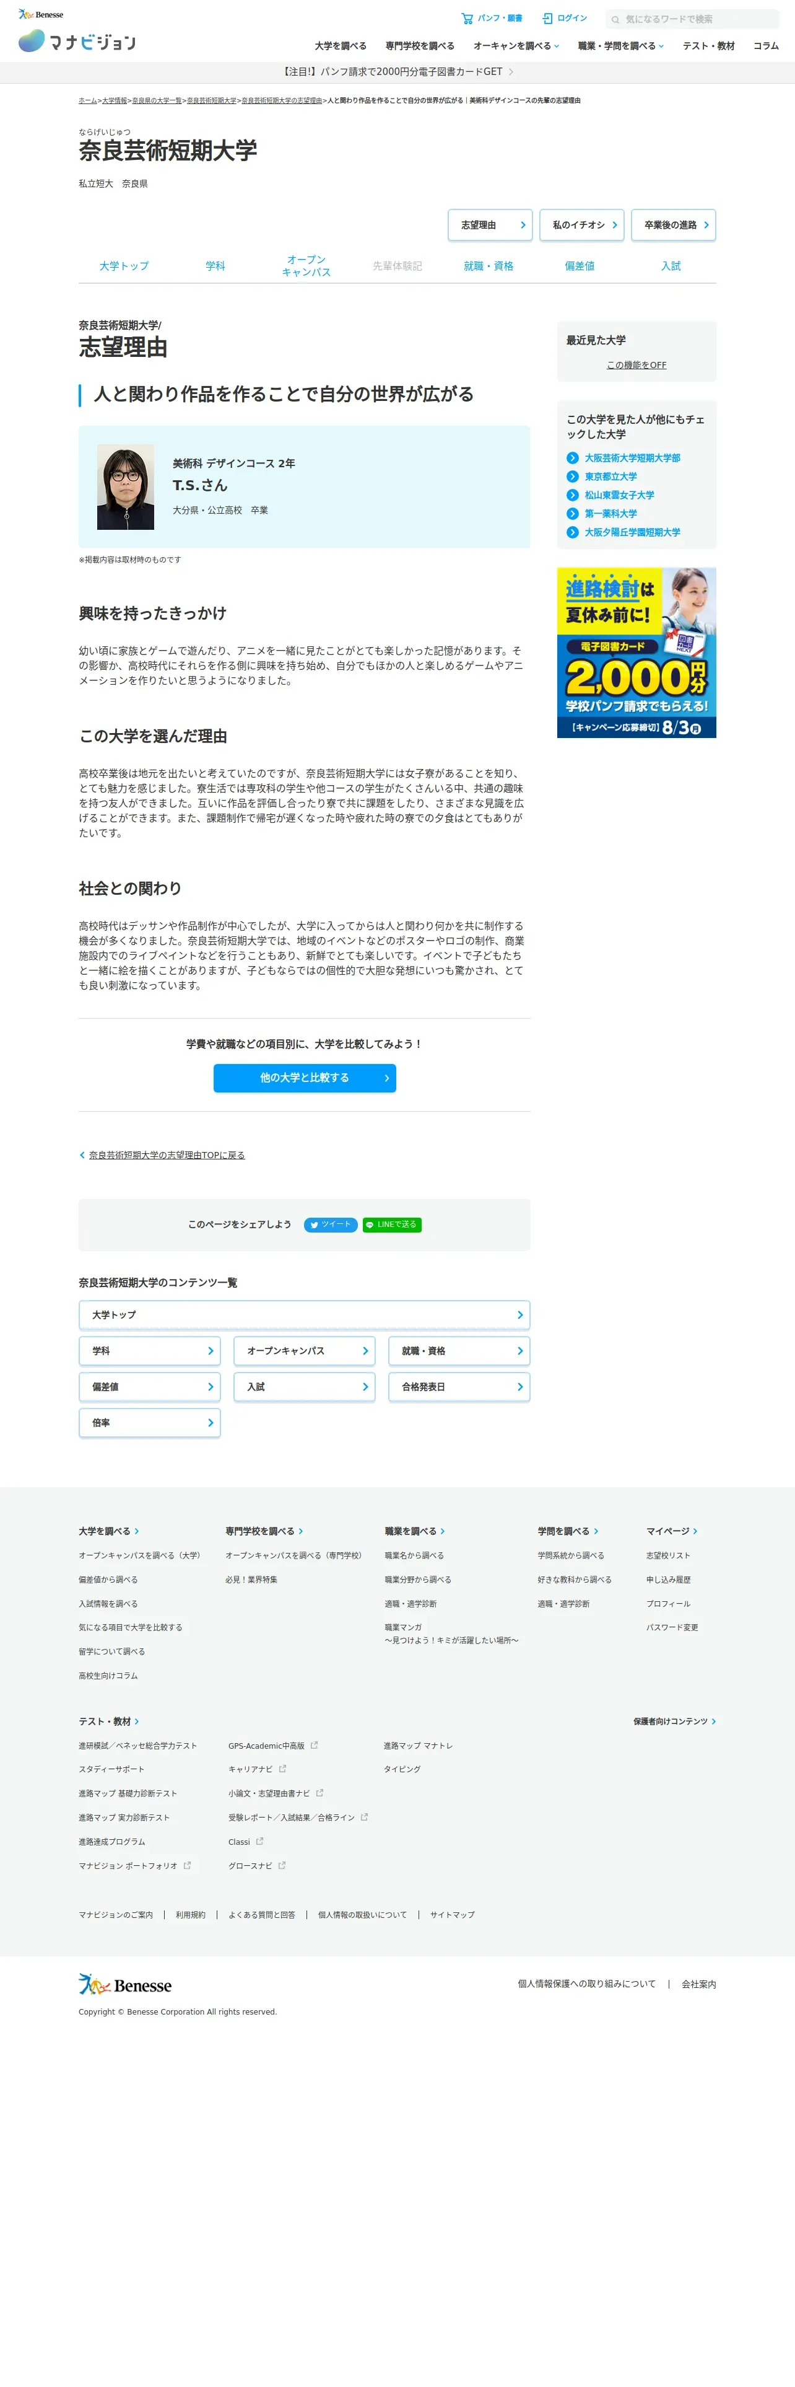Viewport: 795px width, 2387px height.
Task: Click footer link 職業マンガ
Action: click(451, 1633)
